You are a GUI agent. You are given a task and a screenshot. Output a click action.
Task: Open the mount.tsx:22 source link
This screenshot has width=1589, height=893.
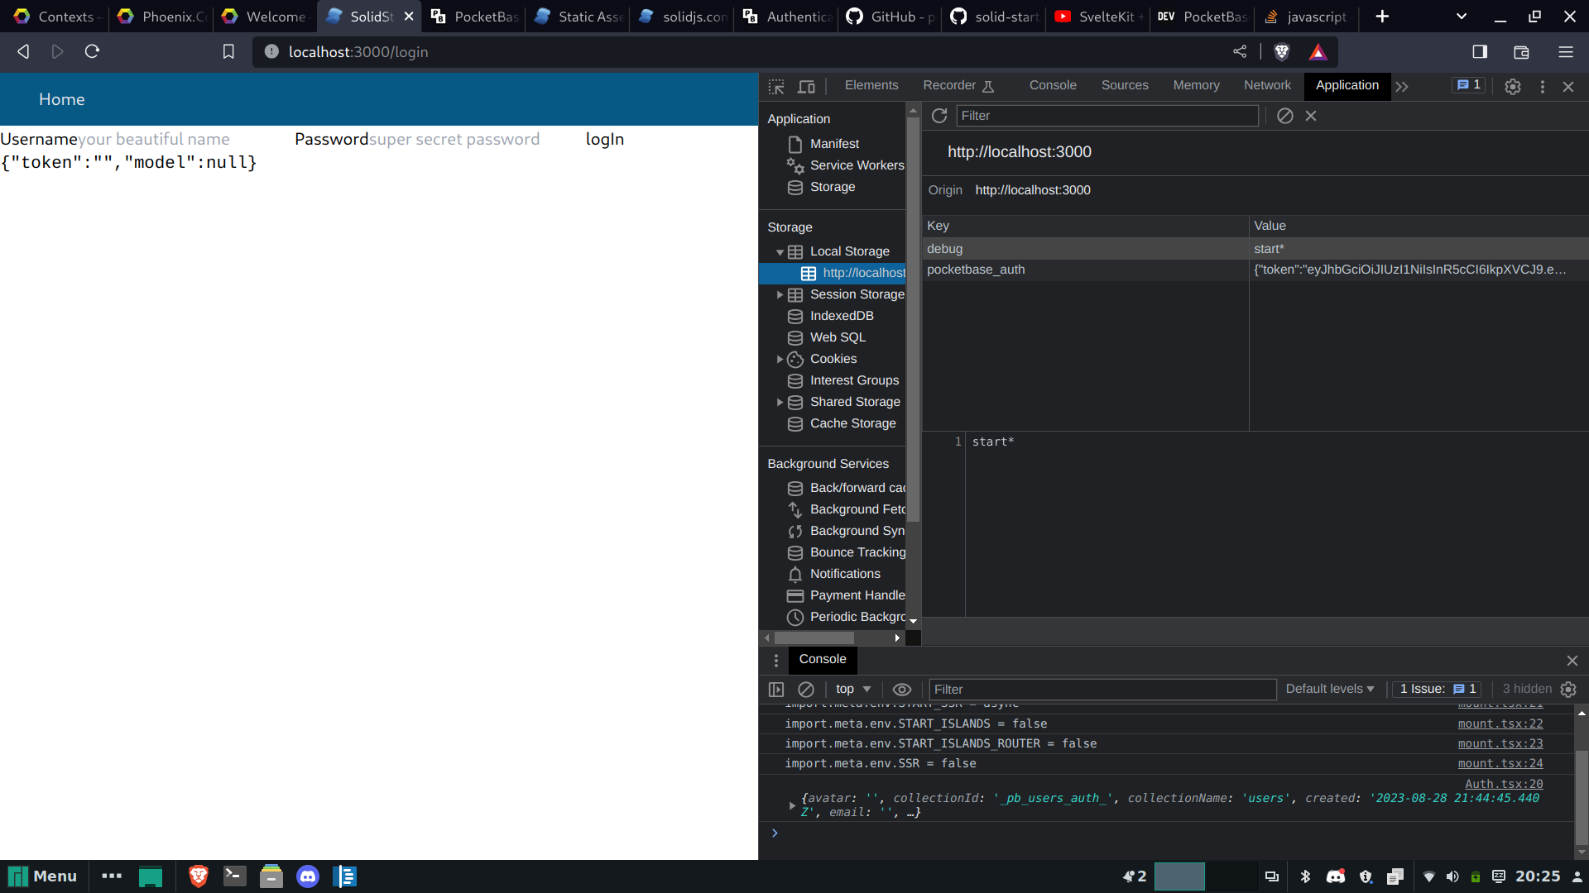click(1500, 723)
